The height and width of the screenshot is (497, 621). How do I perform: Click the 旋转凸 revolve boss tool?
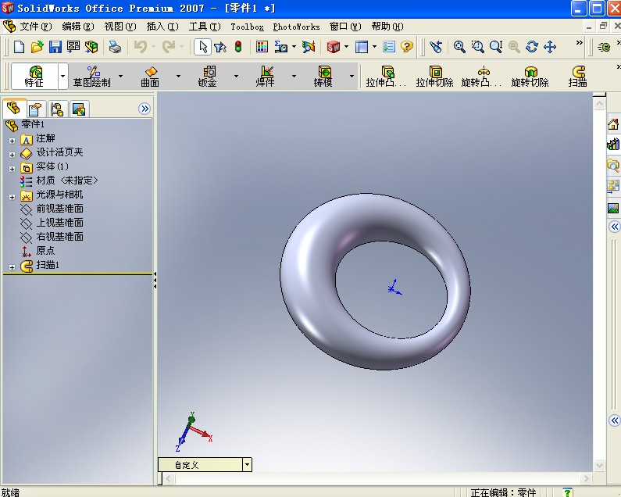point(482,76)
